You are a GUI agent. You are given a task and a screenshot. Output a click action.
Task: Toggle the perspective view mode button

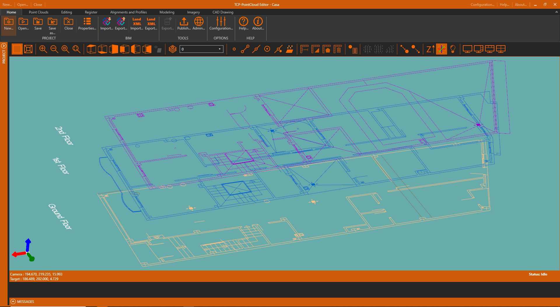pos(28,49)
